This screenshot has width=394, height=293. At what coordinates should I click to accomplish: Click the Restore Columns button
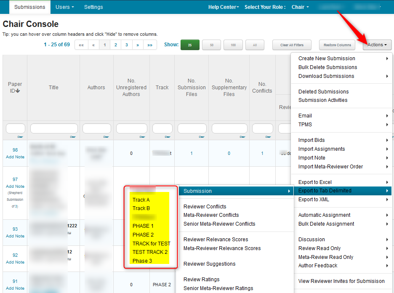click(338, 45)
